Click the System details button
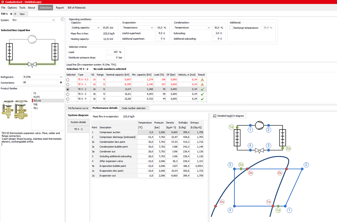The height and width of the screenshot is (222, 337). [x=78, y=122]
